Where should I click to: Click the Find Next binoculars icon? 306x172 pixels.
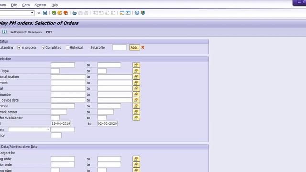86,13
